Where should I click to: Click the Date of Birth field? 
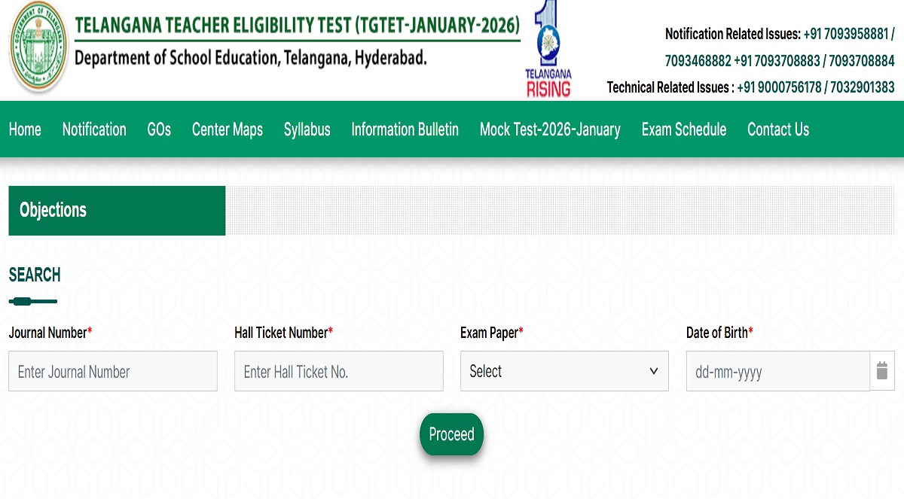click(777, 371)
